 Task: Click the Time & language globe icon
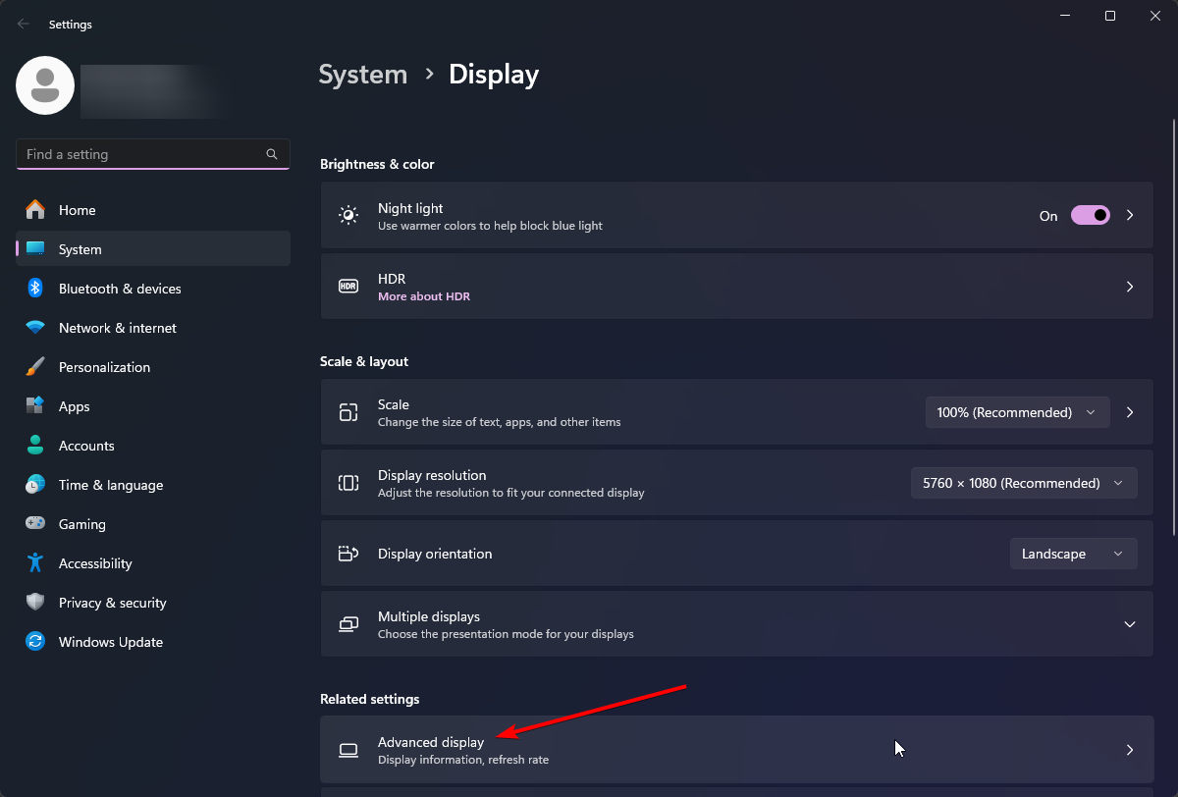click(x=35, y=485)
